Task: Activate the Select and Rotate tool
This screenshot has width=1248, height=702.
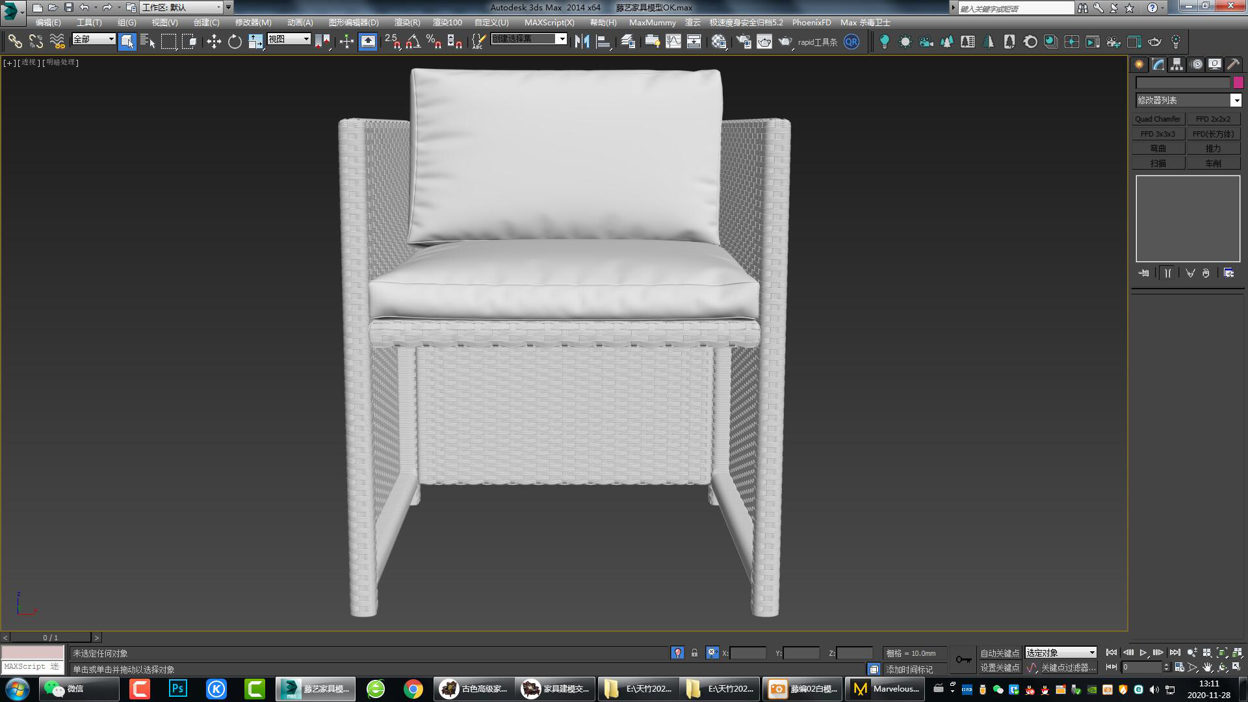Action: click(234, 41)
